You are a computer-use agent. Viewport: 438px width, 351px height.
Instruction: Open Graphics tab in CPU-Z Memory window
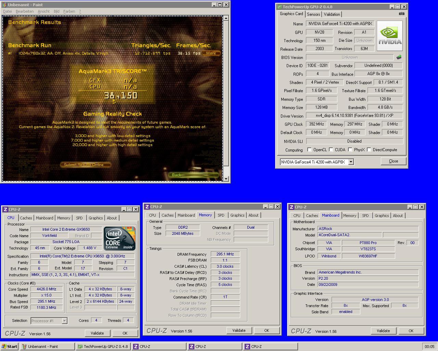(237, 215)
